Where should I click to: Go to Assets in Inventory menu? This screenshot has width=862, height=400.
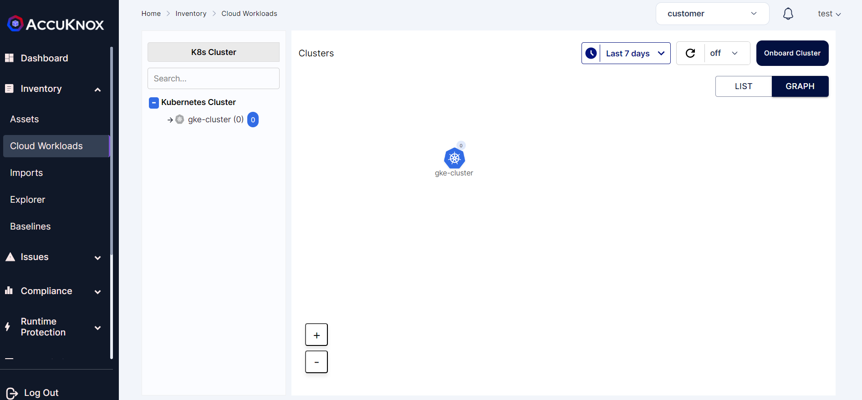click(25, 119)
